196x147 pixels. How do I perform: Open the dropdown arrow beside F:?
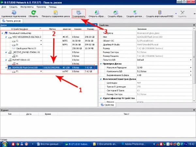41,71
